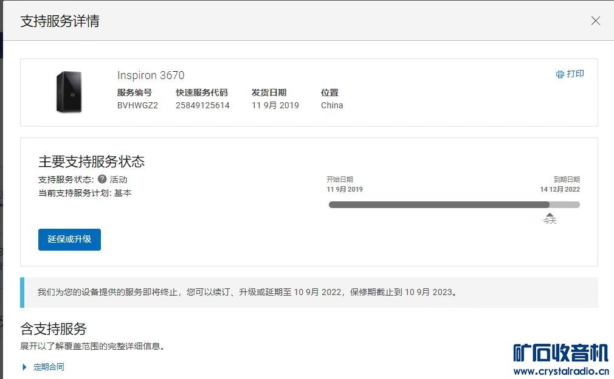The height and width of the screenshot is (379, 614).
Task: Click the location value China
Action: tap(332, 105)
